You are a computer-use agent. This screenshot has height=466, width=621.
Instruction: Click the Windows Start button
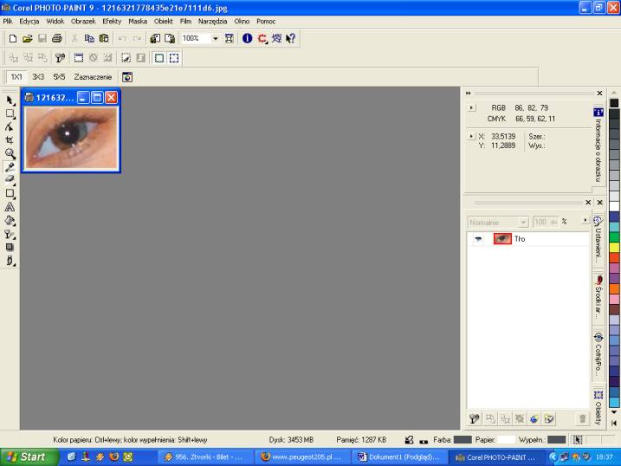25,456
